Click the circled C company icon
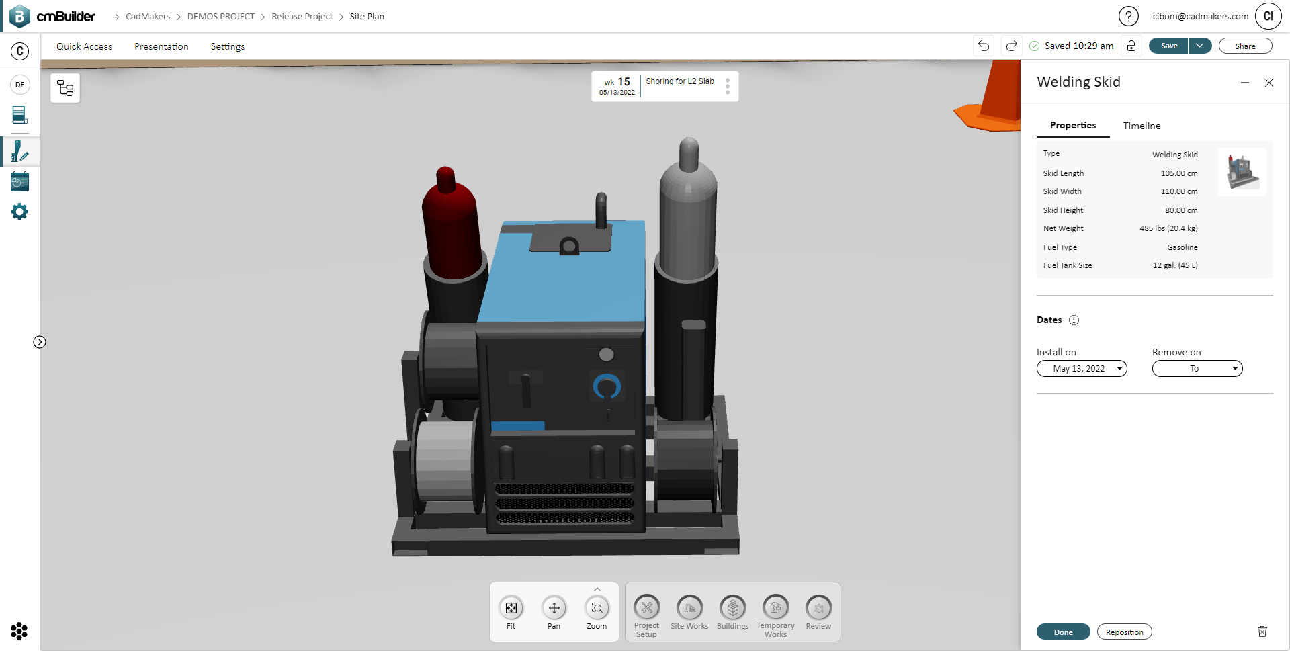This screenshot has height=651, width=1290. (x=20, y=51)
